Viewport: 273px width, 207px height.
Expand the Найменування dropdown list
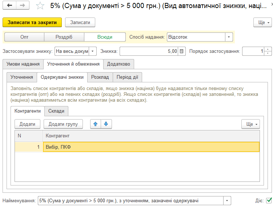click(227, 200)
